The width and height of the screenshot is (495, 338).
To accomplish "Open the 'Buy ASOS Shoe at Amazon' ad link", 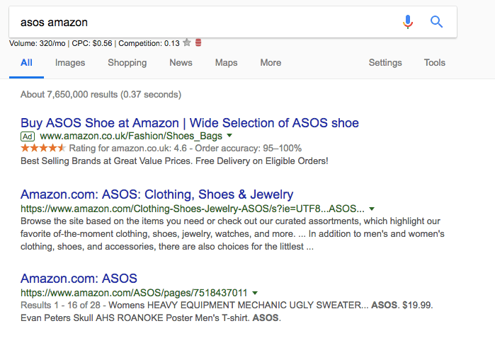I will (190, 123).
